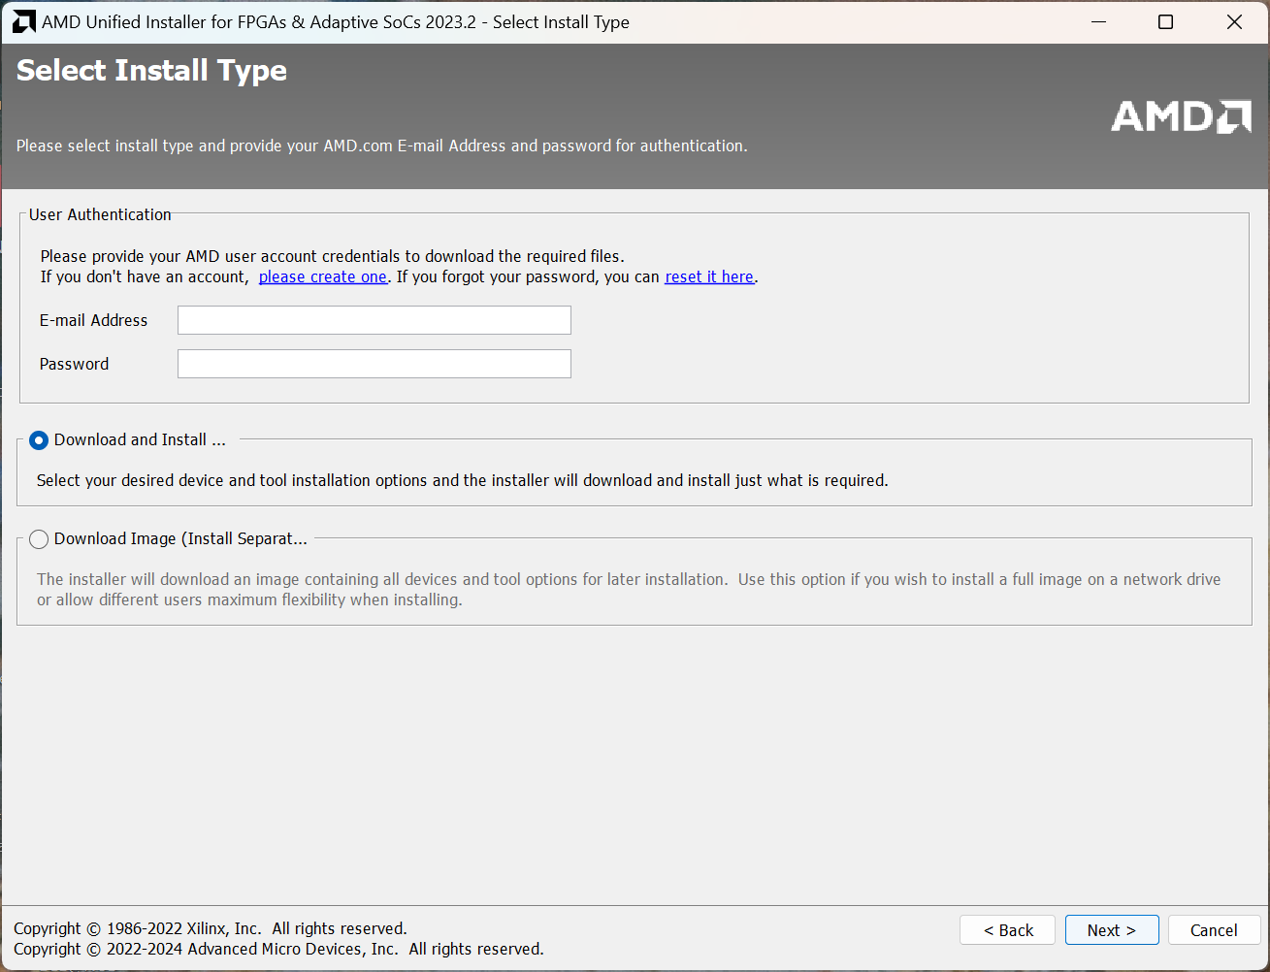
Task: Minimize the installer window
Action: click(1098, 21)
